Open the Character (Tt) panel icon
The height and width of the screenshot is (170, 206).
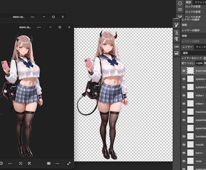pyautogui.click(x=176, y=33)
